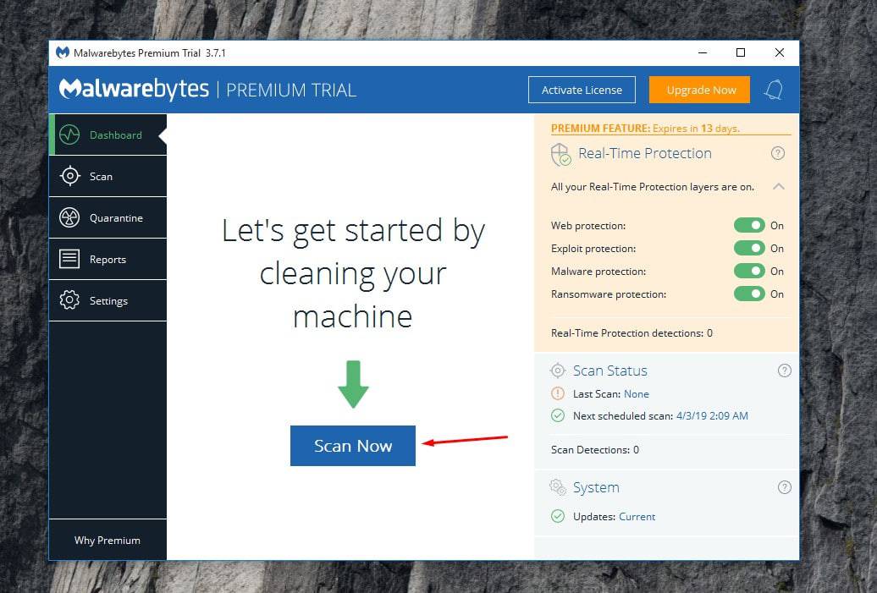Click the notification bell icon
The width and height of the screenshot is (877, 593).
click(773, 91)
